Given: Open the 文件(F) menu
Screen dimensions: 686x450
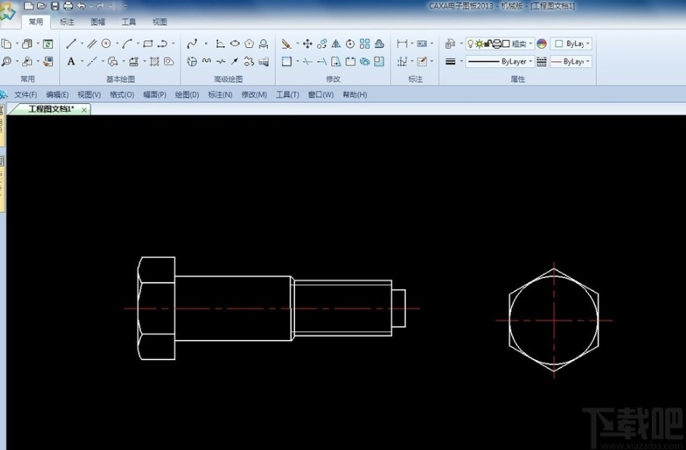Looking at the screenshot, I should click(26, 94).
